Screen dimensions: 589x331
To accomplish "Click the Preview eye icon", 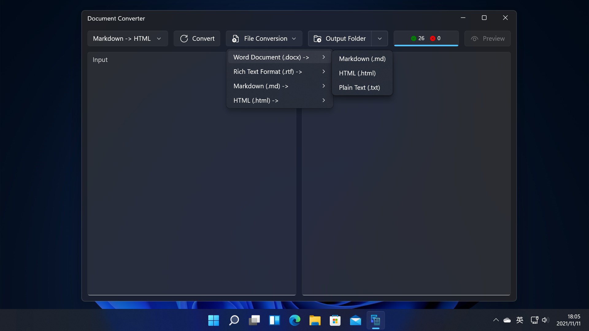I will tap(475, 39).
